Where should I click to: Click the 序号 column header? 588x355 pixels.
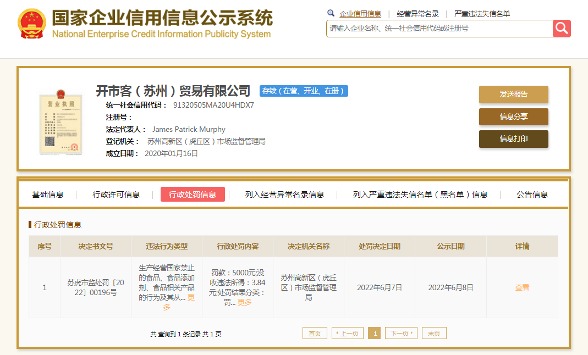pyautogui.click(x=45, y=246)
